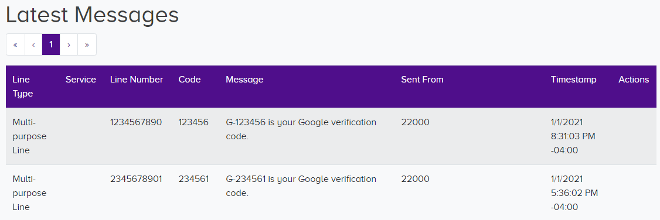Go to previous page with ‹ button
Screen dimensions: 660x220
33,44
